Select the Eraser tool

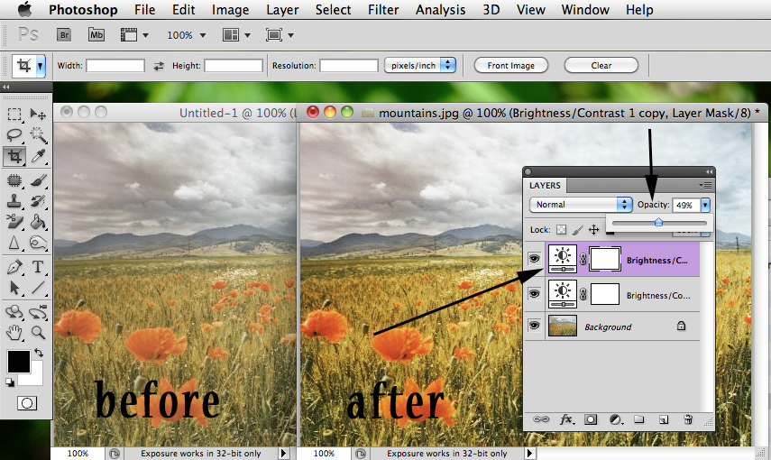tap(14, 222)
